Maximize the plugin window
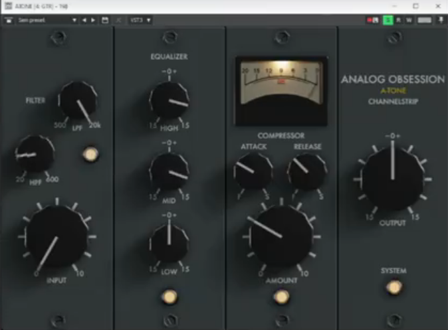The image size is (448, 330). tap(415, 6)
